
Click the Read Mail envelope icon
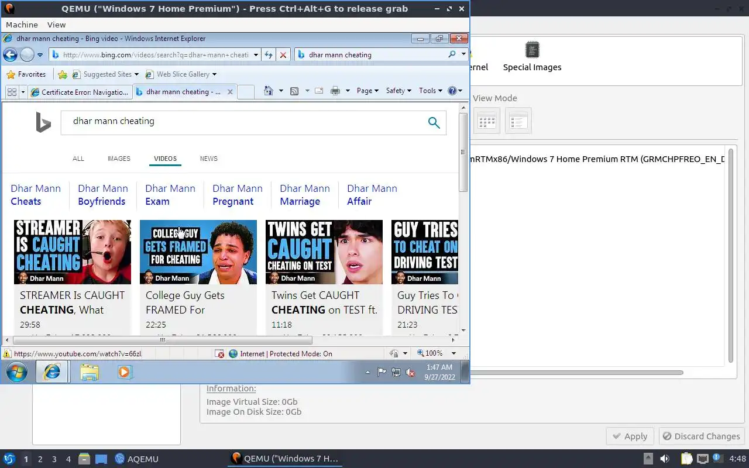319,91
